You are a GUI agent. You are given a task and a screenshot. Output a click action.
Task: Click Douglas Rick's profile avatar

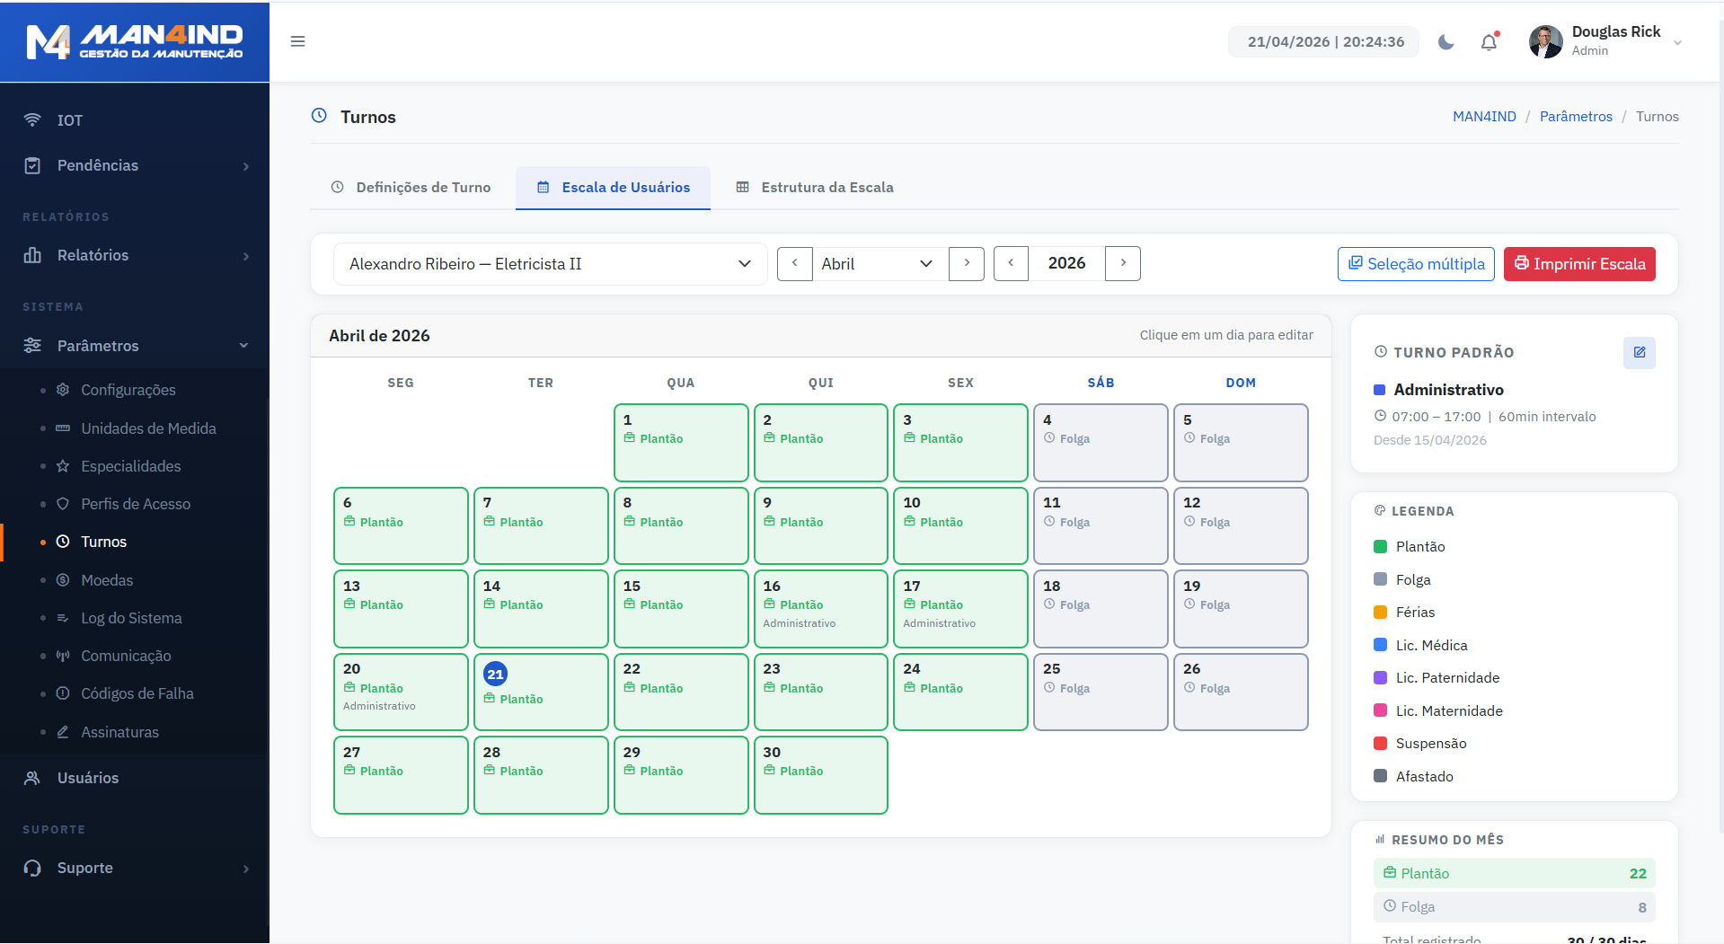pyautogui.click(x=1545, y=41)
